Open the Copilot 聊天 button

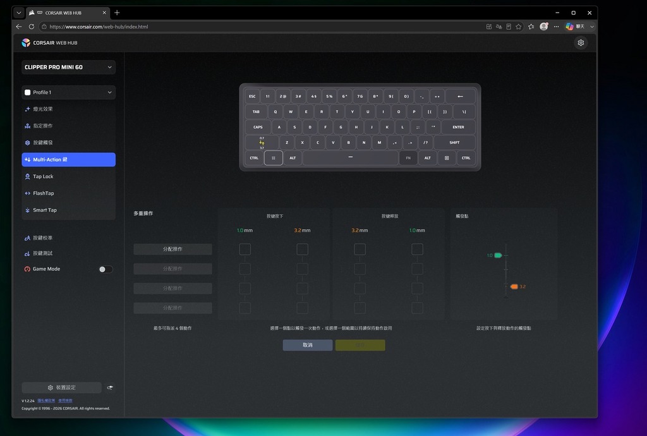point(575,27)
